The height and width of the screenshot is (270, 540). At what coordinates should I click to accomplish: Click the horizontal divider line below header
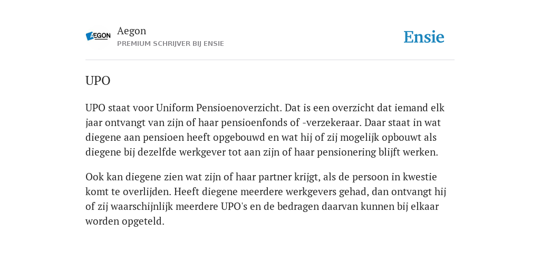(270, 60)
